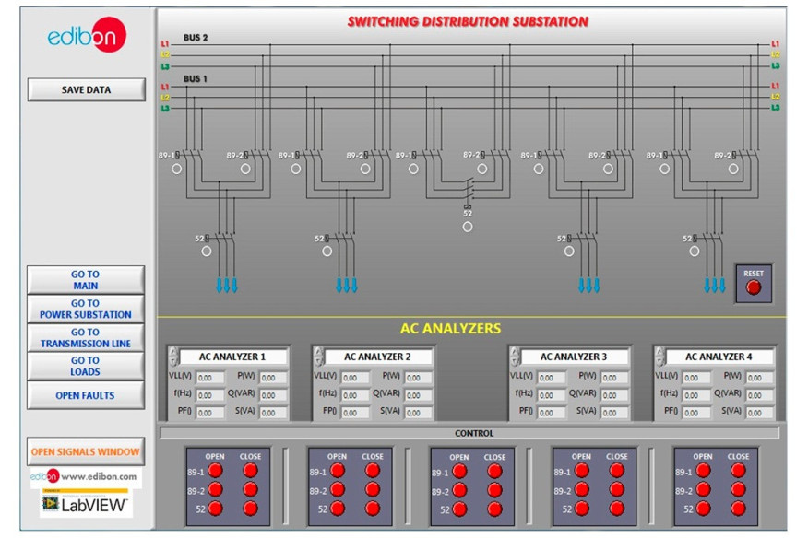
Task: Click the AC ANALYZER 4 selector arrows
Action: coord(659,357)
